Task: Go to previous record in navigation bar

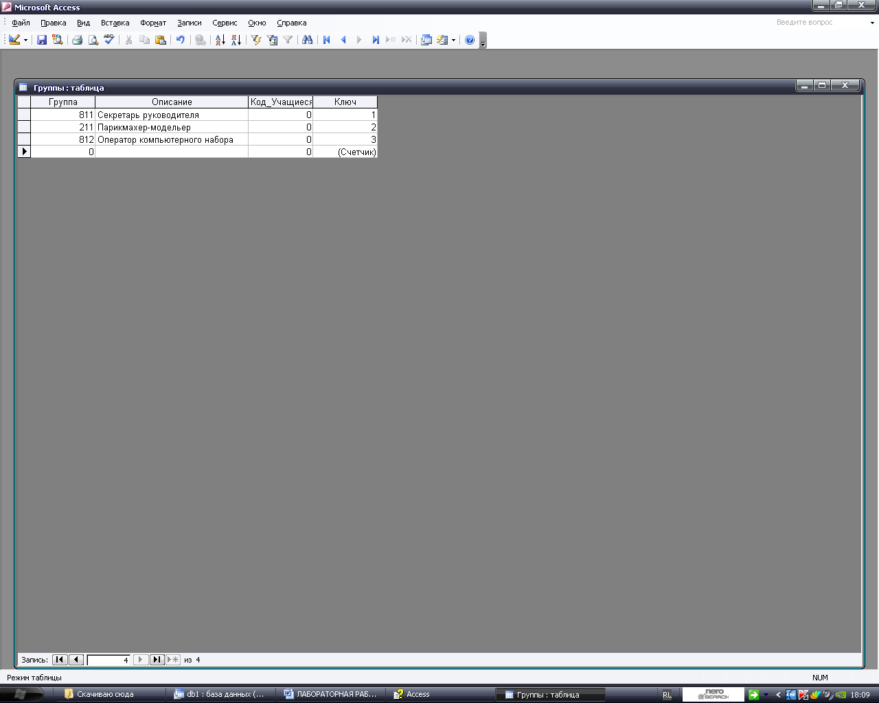Action: point(76,660)
